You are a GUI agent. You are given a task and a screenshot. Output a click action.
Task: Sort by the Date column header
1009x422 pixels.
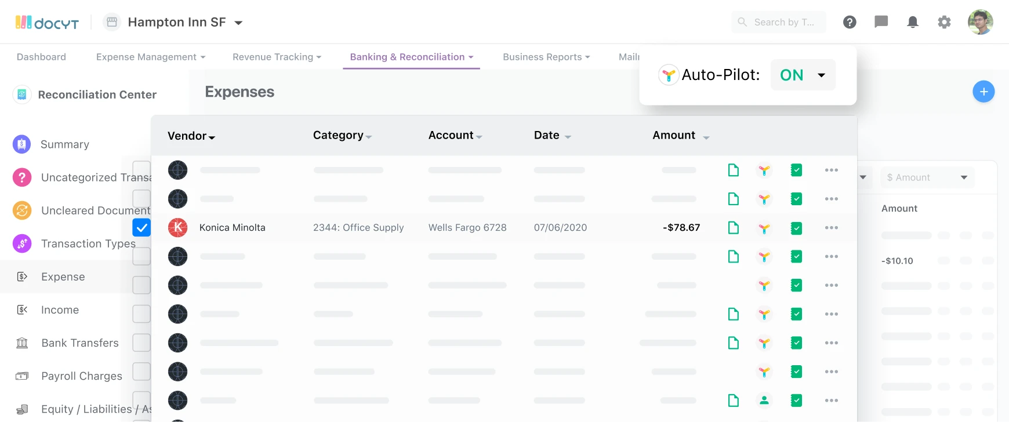[553, 135]
